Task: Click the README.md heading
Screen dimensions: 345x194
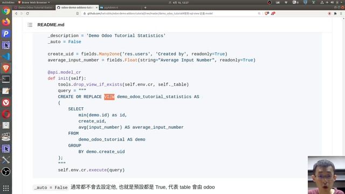Action: pyautogui.click(x=51, y=25)
